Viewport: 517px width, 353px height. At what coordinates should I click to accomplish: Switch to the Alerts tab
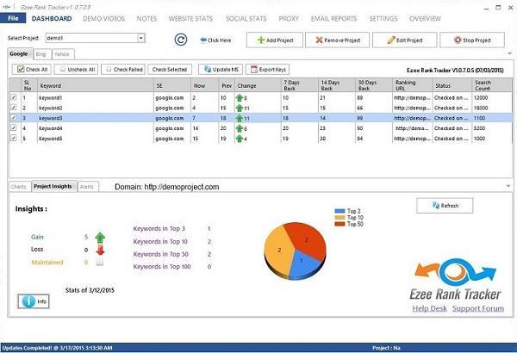(87, 187)
